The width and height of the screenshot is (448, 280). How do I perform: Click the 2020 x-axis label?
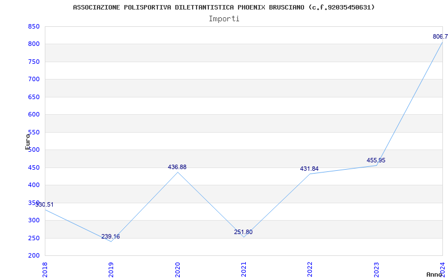pyautogui.click(x=178, y=269)
